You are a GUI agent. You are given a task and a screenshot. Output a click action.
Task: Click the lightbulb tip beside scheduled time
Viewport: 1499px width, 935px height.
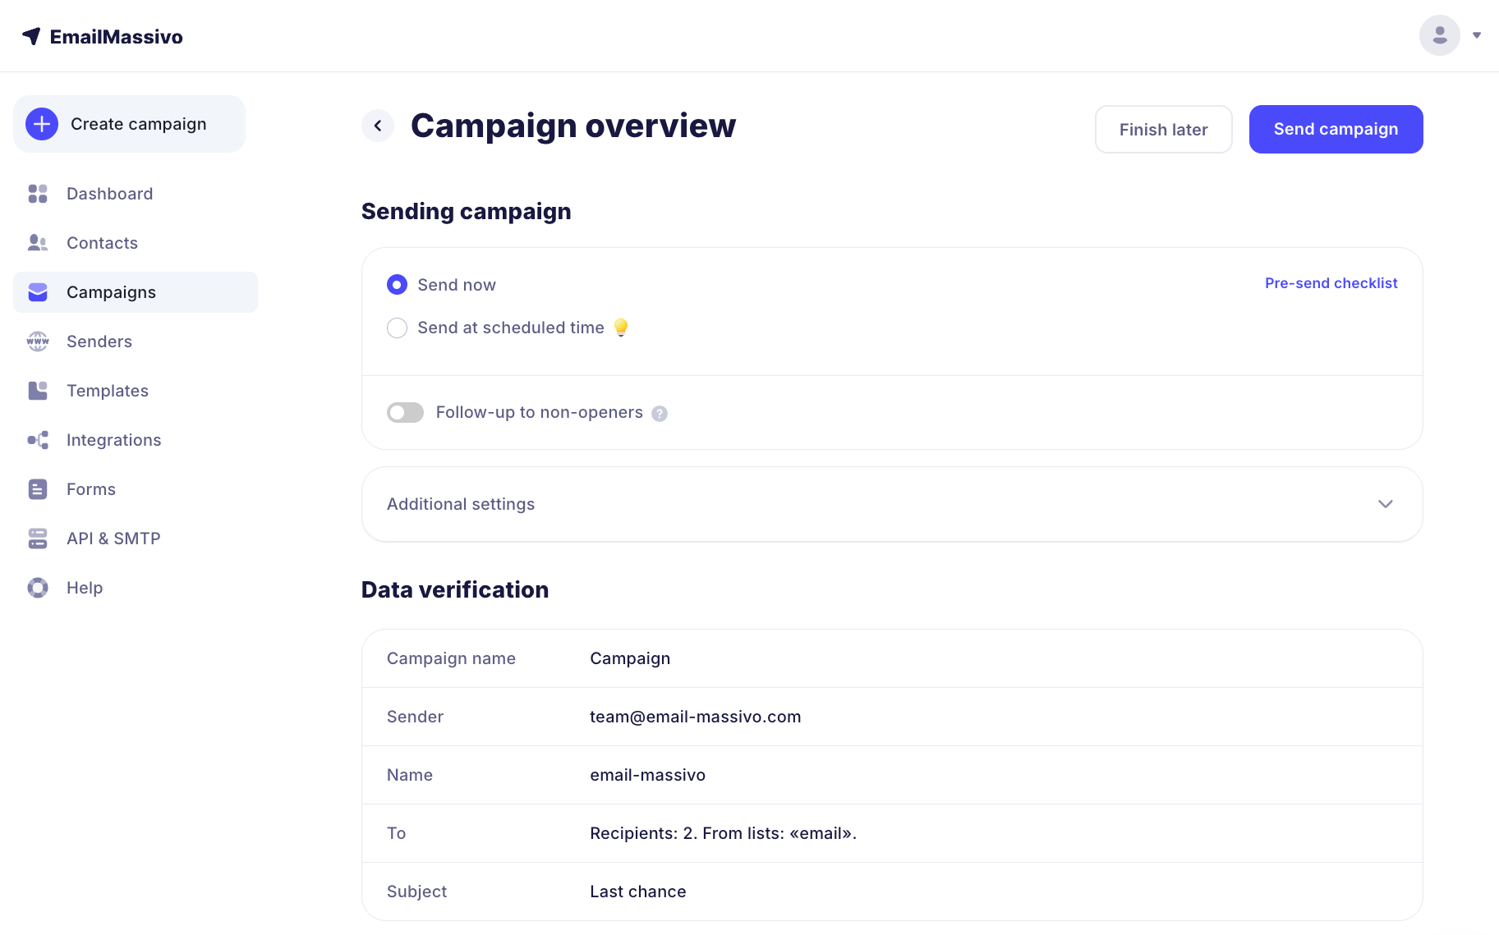pyautogui.click(x=621, y=328)
